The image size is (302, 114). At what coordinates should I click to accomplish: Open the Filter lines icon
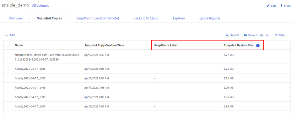pyautogui.click(x=276, y=35)
